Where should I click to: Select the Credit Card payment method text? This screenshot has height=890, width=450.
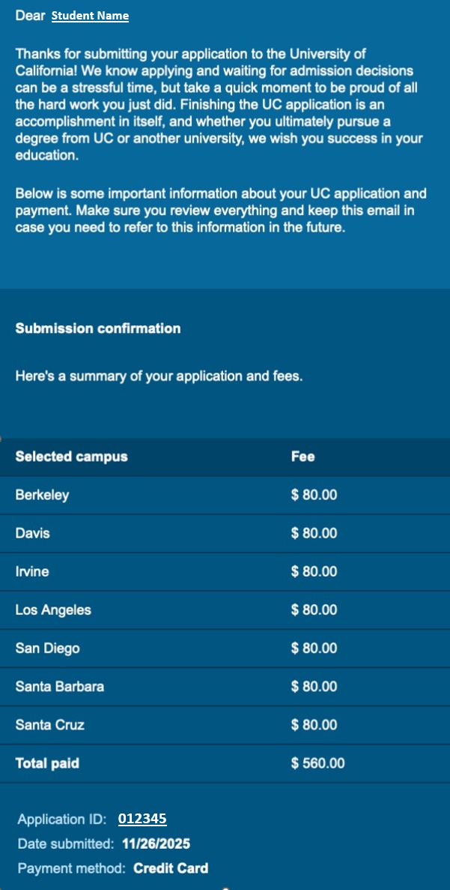pyautogui.click(x=171, y=868)
